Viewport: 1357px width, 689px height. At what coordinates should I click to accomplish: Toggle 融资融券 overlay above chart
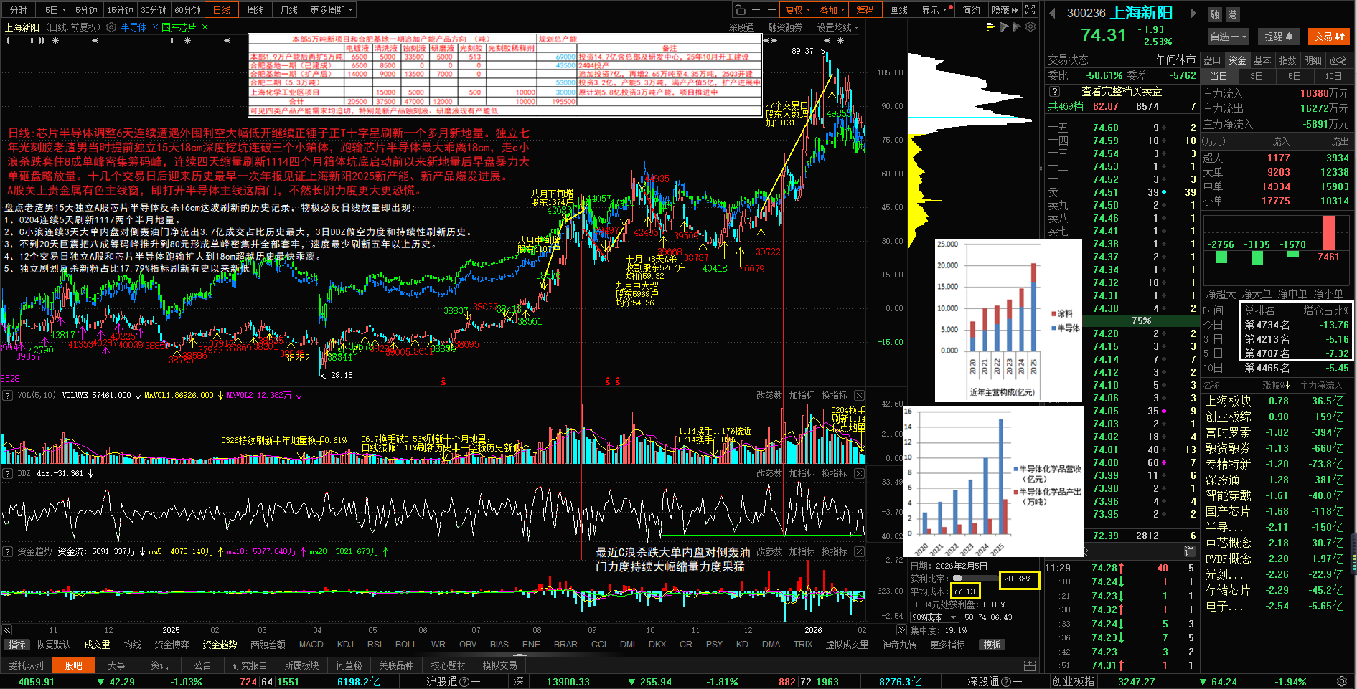(x=785, y=27)
